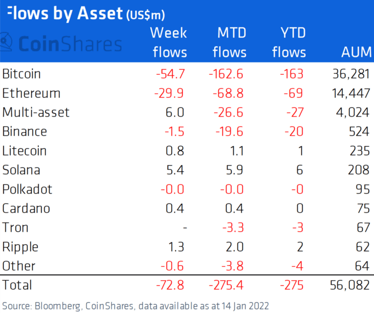This screenshot has height=313, width=374.
Task: Select the Litecoin row label
Action: [25, 151]
